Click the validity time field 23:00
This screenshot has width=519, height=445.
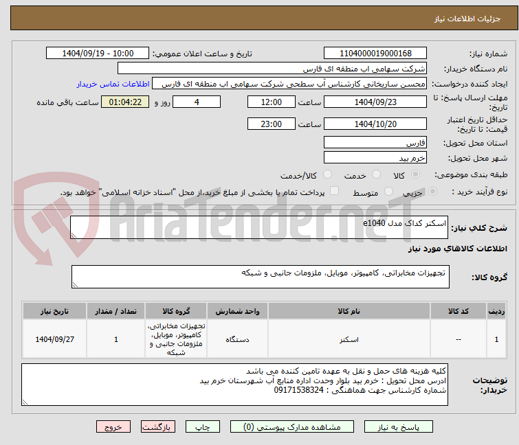(272, 124)
